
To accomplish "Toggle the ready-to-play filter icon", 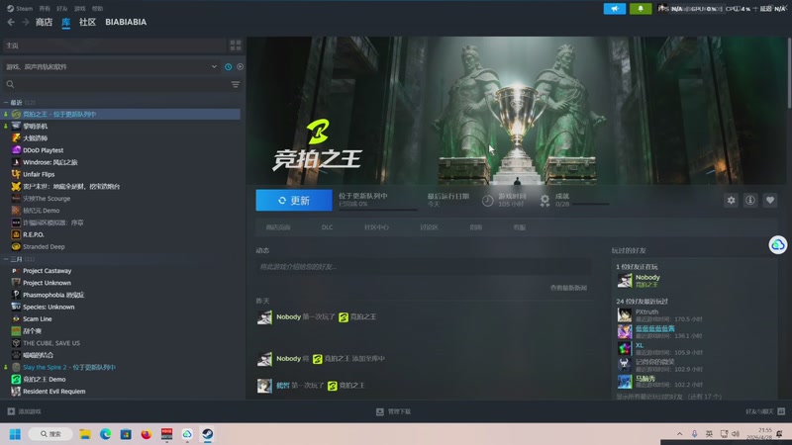I will coord(240,66).
